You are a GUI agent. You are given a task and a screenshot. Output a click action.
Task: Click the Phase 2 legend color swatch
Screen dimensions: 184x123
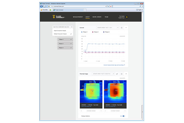tap(92, 32)
